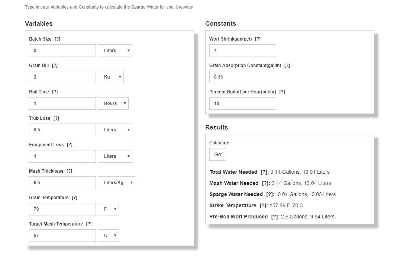Open the Batch Size Liters unit dropdown
Screen dimensions: 416x272
point(115,51)
